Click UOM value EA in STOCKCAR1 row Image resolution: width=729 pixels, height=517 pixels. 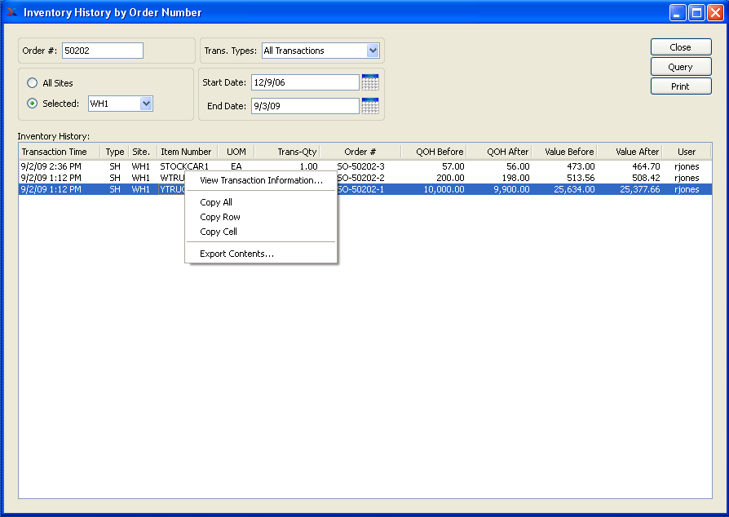pos(236,166)
